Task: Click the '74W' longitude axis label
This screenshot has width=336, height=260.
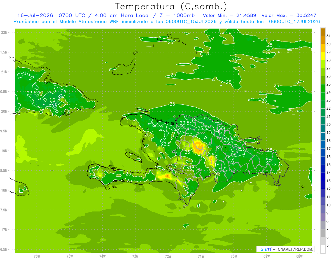Action: click(x=102, y=256)
